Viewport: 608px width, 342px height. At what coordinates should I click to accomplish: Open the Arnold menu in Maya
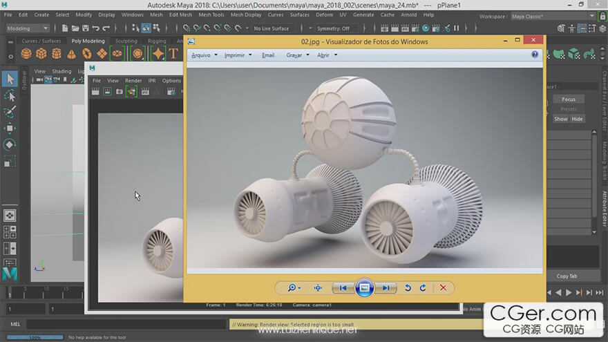tap(409, 15)
